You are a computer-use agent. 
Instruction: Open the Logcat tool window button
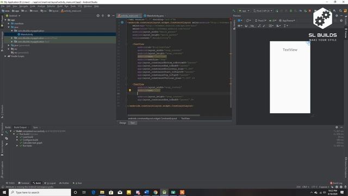pos(50,183)
